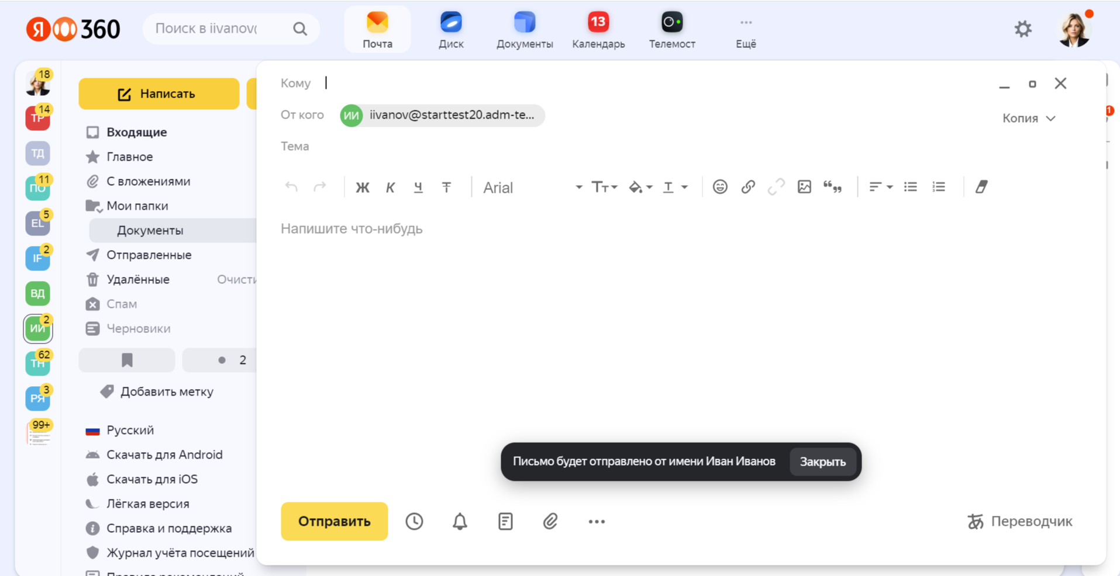Open message templates icon
Image resolution: width=1120 pixels, height=576 pixels.
pos(505,521)
